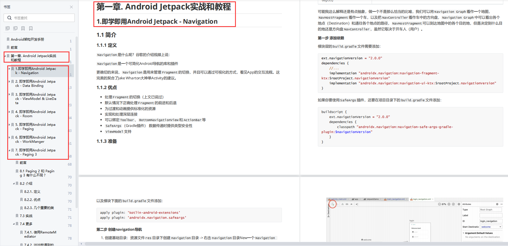Image resolution: width=508 pixels, height=246 pixels.
Task: Click the bookmark icon beside Android架构开发手册
Action: [x=8, y=39]
